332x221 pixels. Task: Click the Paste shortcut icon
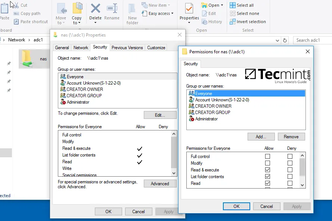tap(16, 22)
